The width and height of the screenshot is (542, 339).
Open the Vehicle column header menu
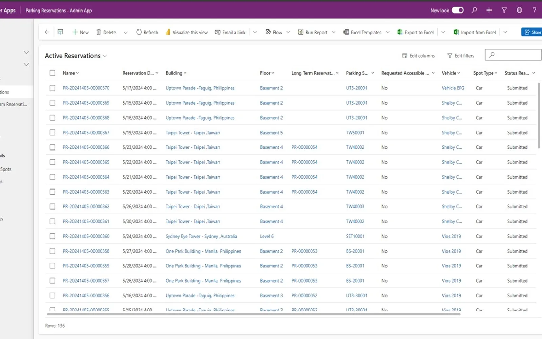451,73
